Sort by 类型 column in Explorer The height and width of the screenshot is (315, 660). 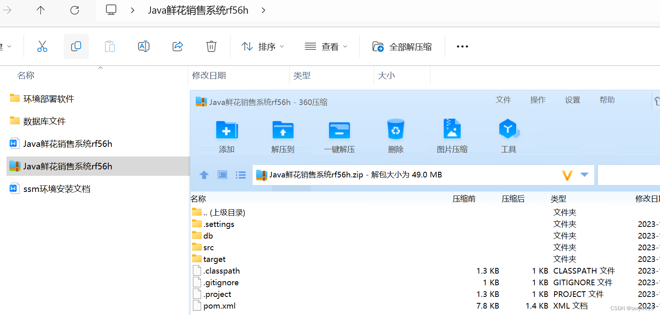click(x=302, y=76)
